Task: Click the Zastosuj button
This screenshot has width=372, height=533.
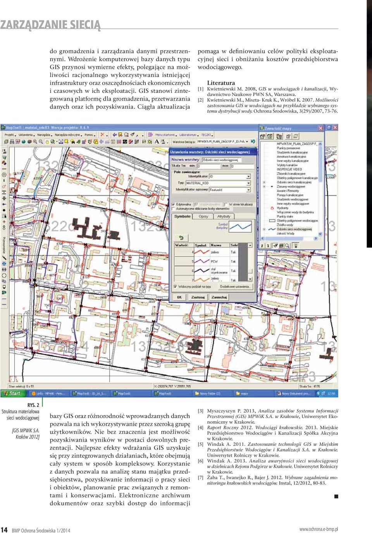Action: point(198,297)
